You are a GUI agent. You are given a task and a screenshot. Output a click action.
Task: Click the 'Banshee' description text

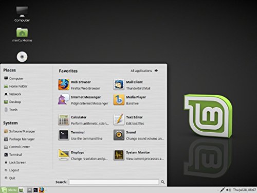click(x=132, y=103)
